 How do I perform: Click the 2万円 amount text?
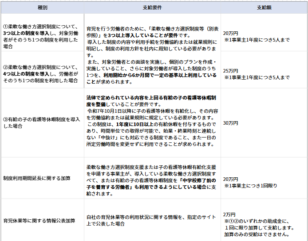[x=229, y=214]
